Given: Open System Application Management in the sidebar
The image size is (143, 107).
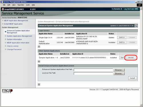Looking at the screenshot, I should click(x=19, y=36).
